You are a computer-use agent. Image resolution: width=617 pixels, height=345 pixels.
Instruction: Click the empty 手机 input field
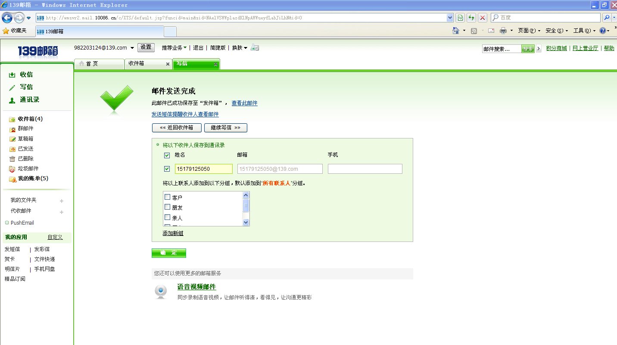click(365, 169)
